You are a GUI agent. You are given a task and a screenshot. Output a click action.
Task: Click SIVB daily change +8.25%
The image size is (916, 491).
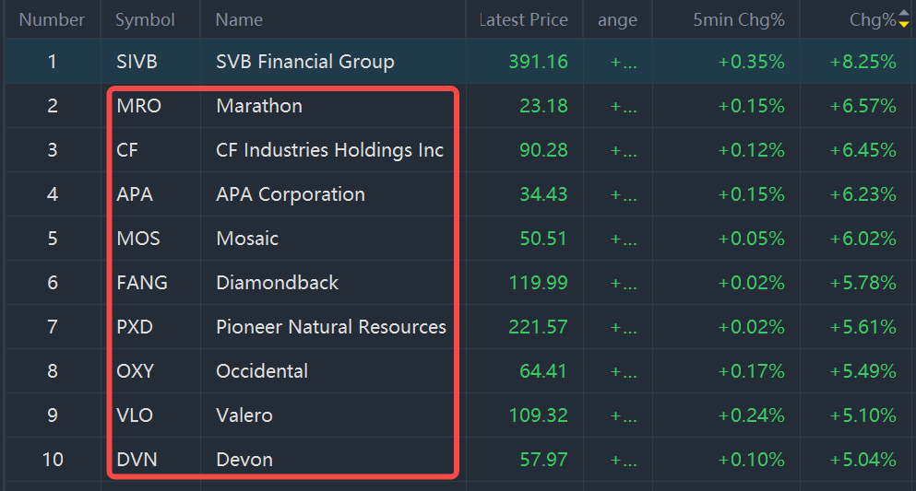[x=862, y=62]
